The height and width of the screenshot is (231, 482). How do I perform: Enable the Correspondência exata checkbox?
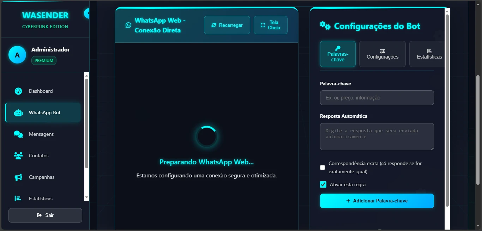click(x=323, y=168)
